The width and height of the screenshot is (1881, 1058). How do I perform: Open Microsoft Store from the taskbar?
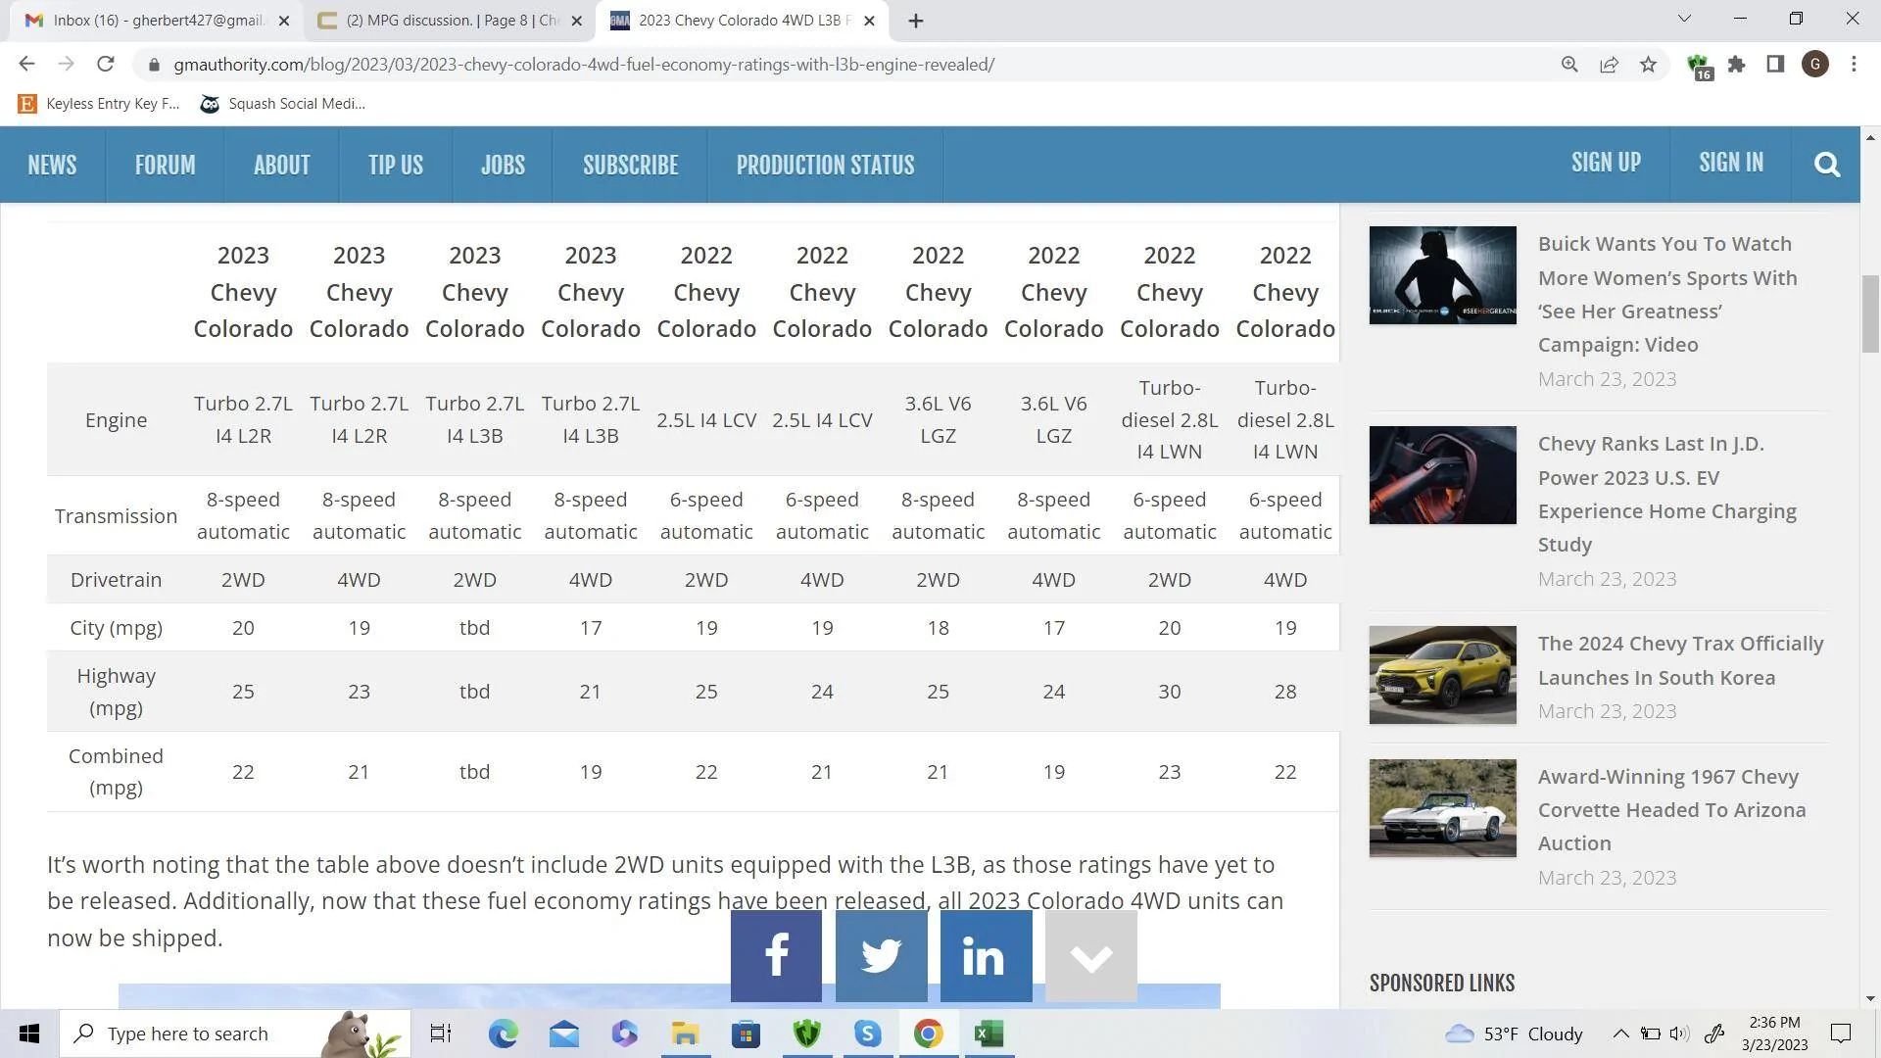pyautogui.click(x=746, y=1034)
